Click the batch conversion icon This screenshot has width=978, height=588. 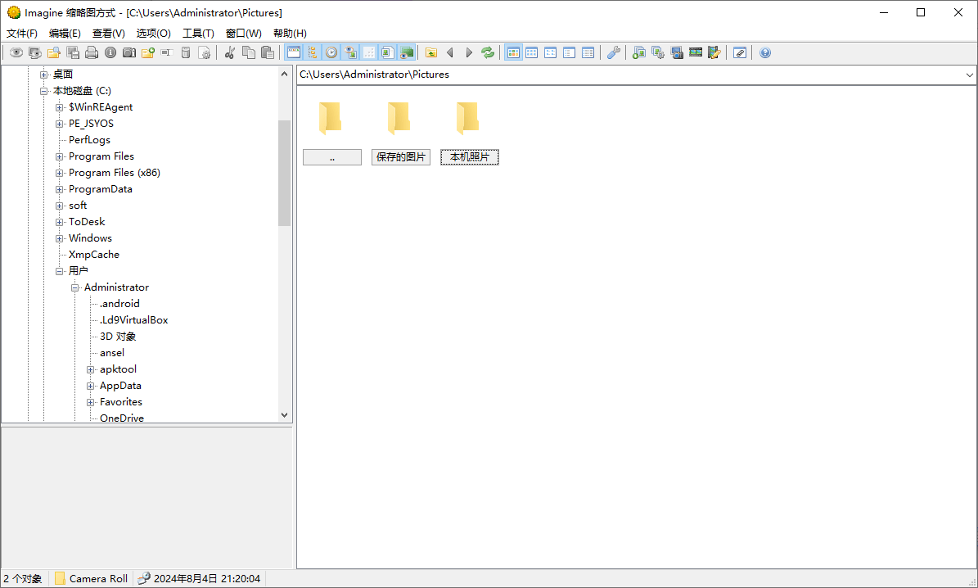coord(657,52)
